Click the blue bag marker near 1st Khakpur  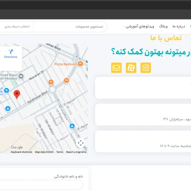pos(72,126)
